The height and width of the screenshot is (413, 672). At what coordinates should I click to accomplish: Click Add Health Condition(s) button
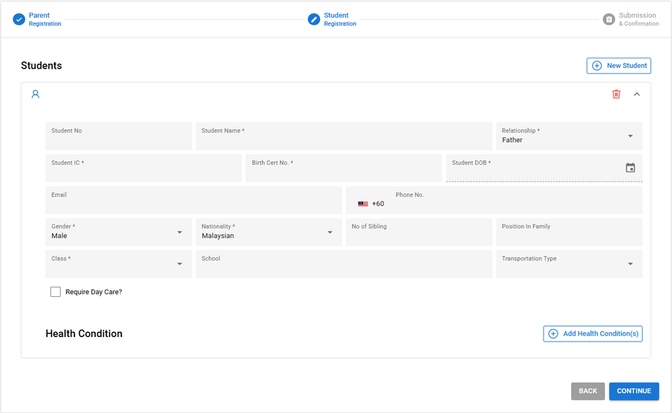click(x=592, y=333)
